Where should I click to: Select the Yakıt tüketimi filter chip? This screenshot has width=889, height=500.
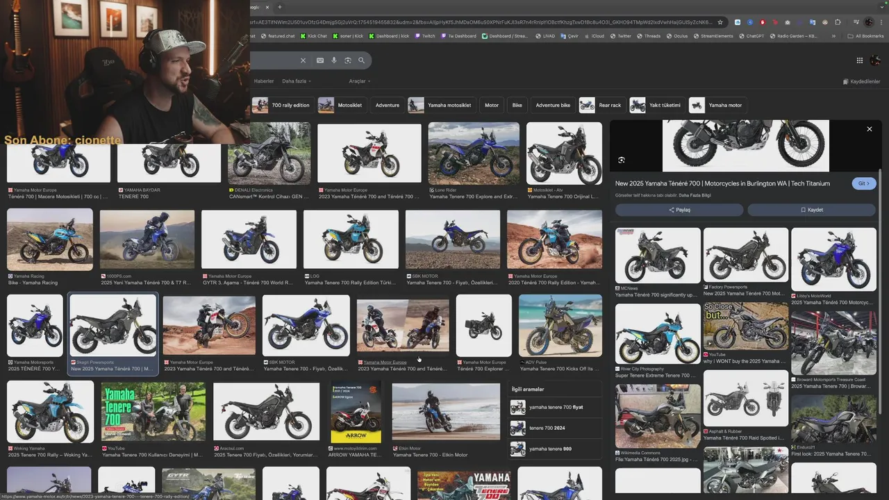(x=656, y=105)
